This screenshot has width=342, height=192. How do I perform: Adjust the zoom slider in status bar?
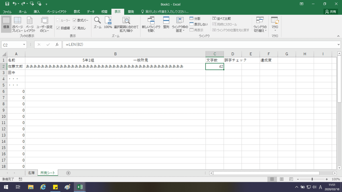(x=312, y=179)
